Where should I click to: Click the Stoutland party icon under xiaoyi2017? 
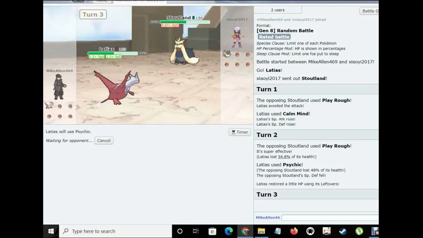[227, 54]
